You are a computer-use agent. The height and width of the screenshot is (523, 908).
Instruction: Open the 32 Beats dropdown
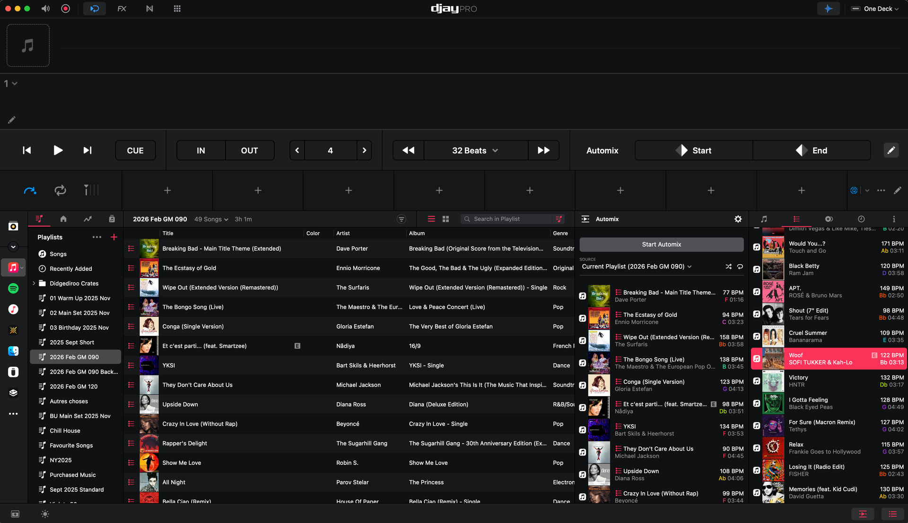coord(475,150)
